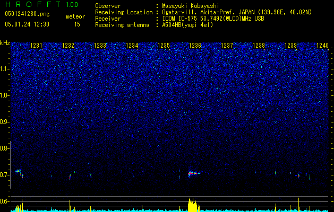This screenshot has height=212, width=334.
Task: Click the date stamp 05.01.24 12:30
Action: coord(27,24)
